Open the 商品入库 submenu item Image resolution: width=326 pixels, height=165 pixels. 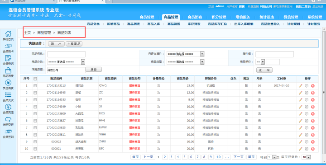pos(153,24)
